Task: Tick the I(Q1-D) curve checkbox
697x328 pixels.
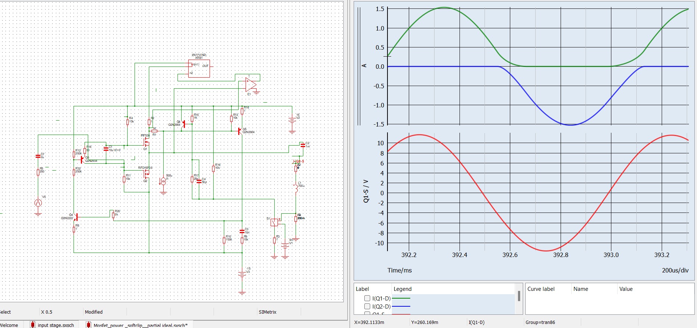Action: tap(367, 298)
